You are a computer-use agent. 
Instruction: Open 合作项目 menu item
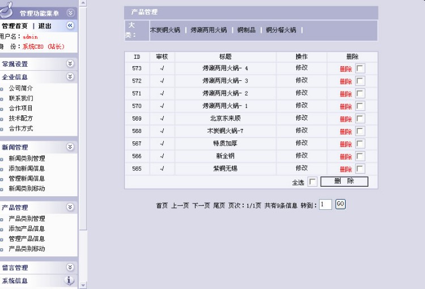(21, 108)
